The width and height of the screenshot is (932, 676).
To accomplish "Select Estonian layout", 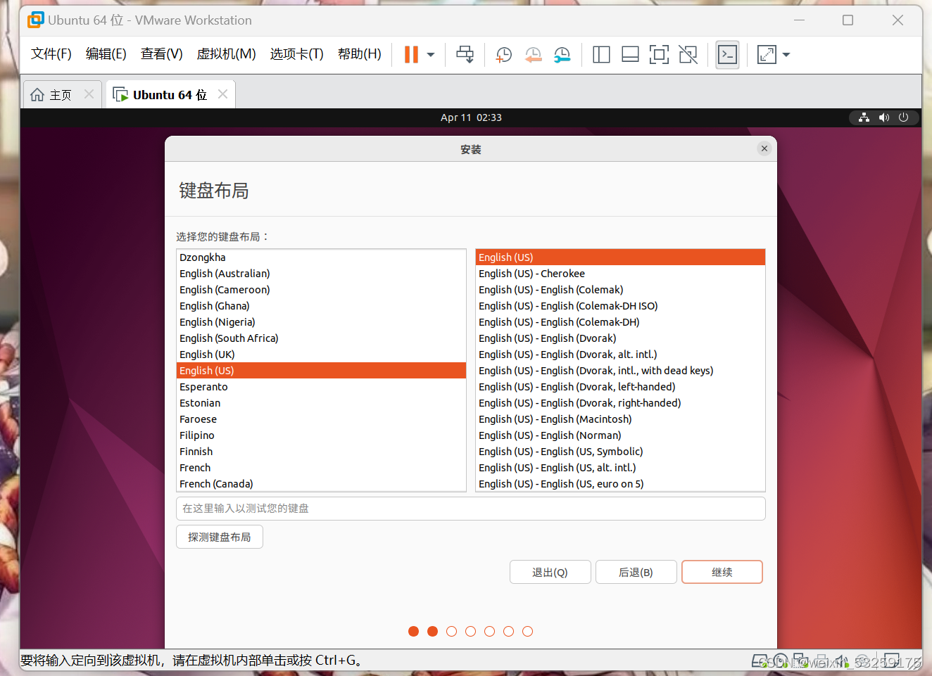I will (x=321, y=403).
